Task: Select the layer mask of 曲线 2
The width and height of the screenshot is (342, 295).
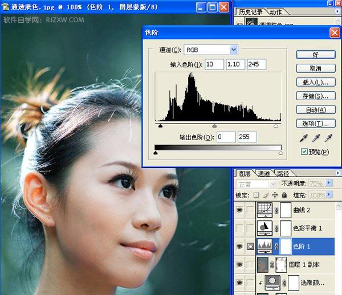Action: coord(286,210)
